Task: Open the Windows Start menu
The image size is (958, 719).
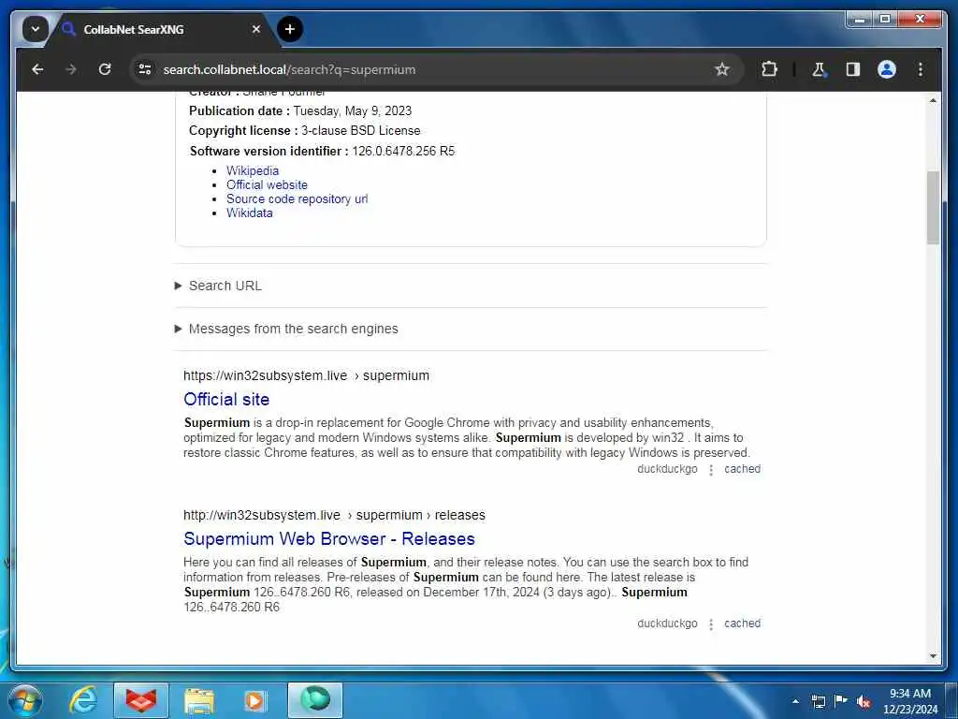Action: [x=25, y=700]
